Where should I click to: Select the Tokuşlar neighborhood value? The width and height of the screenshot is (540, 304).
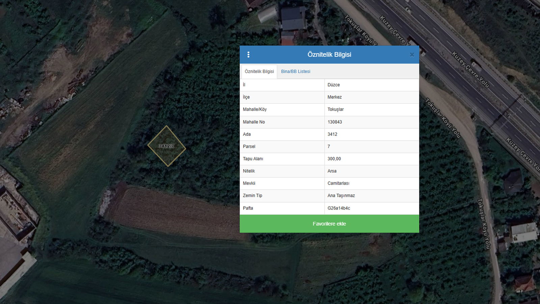(335, 109)
